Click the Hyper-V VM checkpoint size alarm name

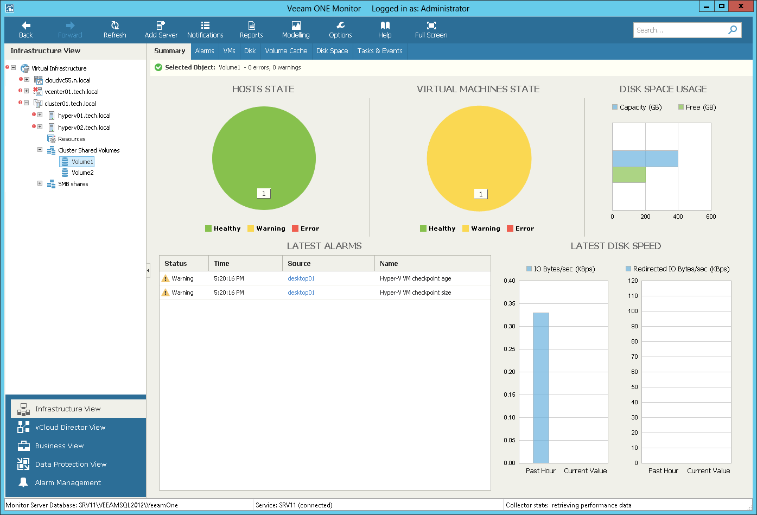(x=415, y=293)
